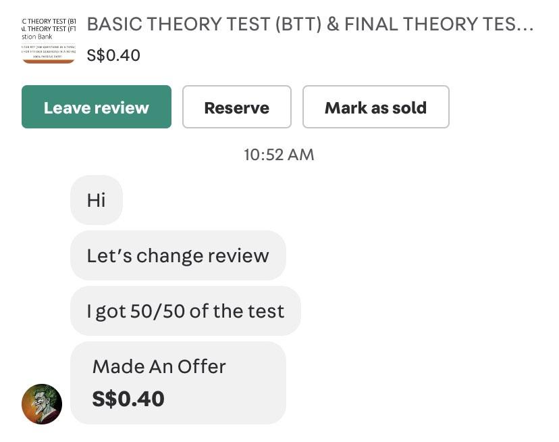
Task: Click Leave review to rate buyer
Action: click(96, 107)
